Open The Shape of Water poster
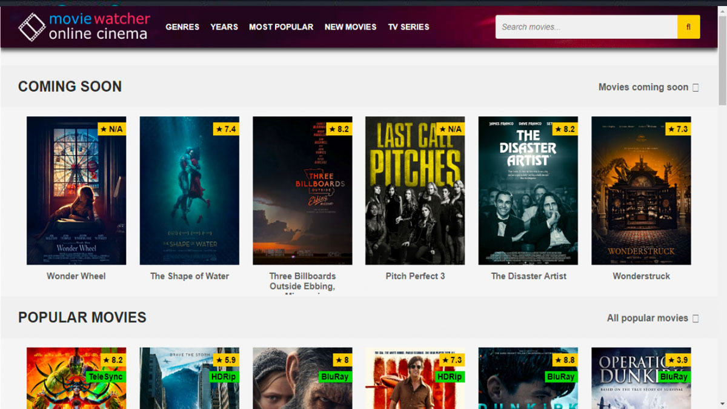Viewport: 727px width, 409px height. 190,191
